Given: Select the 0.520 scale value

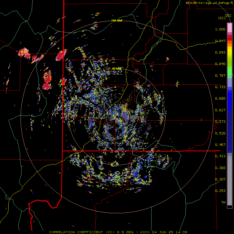Looking at the screenshot, I should 220,133.
